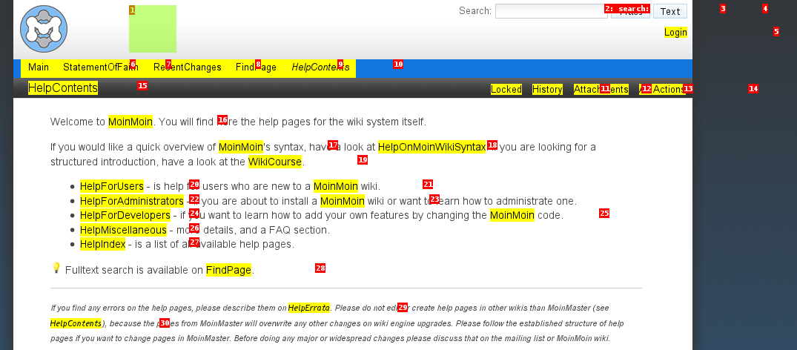Click the MoinMoin logo in the header
This screenshot has height=350, width=797.
click(44, 29)
